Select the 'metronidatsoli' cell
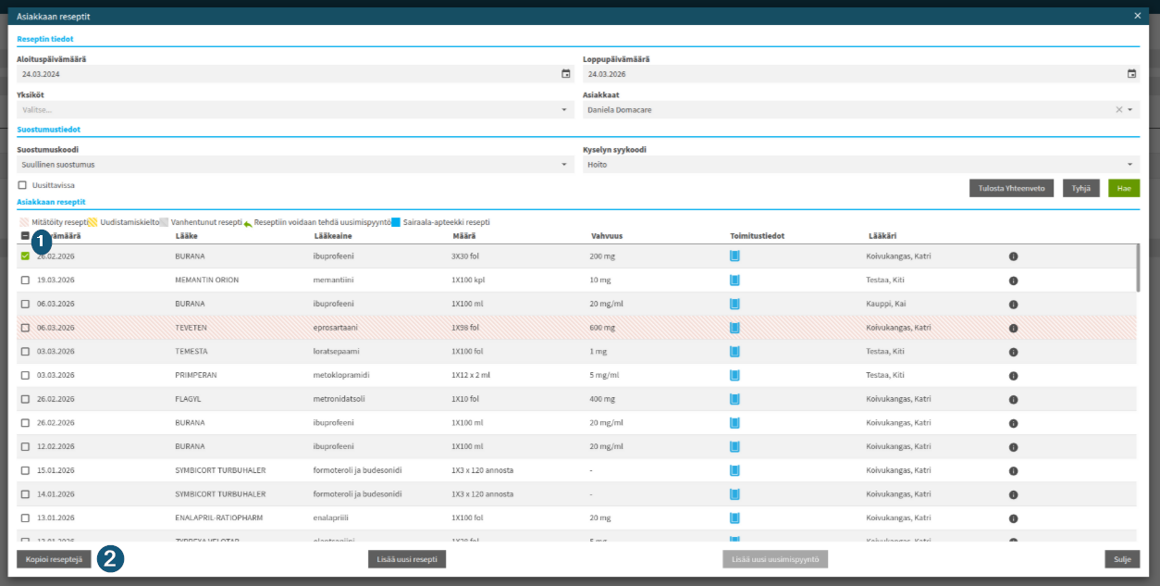Image resolution: width=1160 pixels, height=586 pixels. click(x=339, y=399)
